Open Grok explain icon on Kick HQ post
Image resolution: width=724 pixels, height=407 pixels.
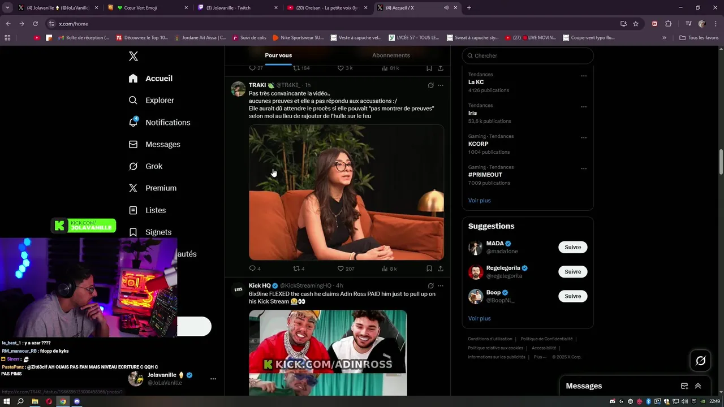[x=430, y=286]
